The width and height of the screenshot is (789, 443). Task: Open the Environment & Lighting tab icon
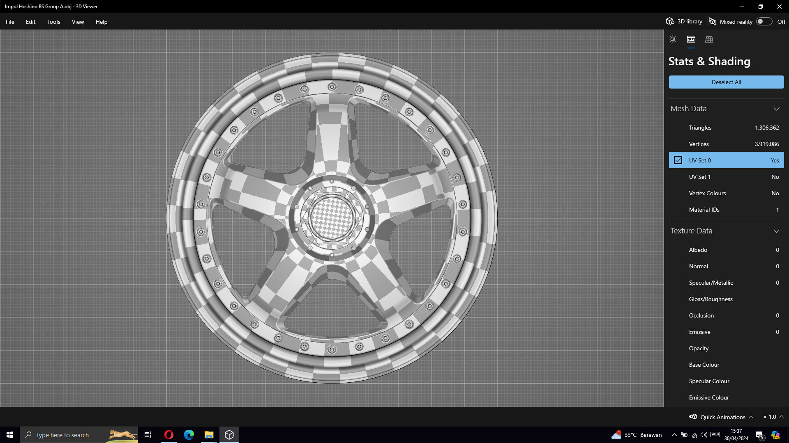click(673, 39)
